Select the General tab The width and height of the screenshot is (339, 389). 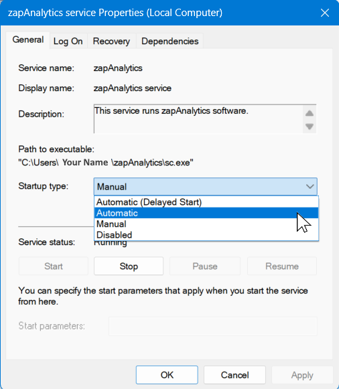pos(27,40)
